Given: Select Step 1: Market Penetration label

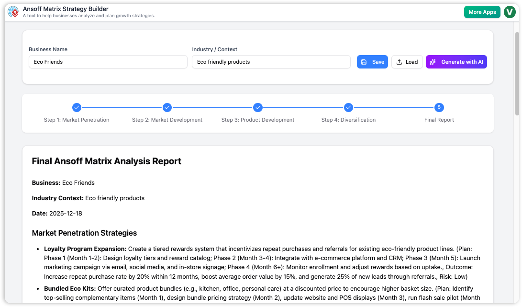Looking at the screenshot, I should tap(77, 120).
